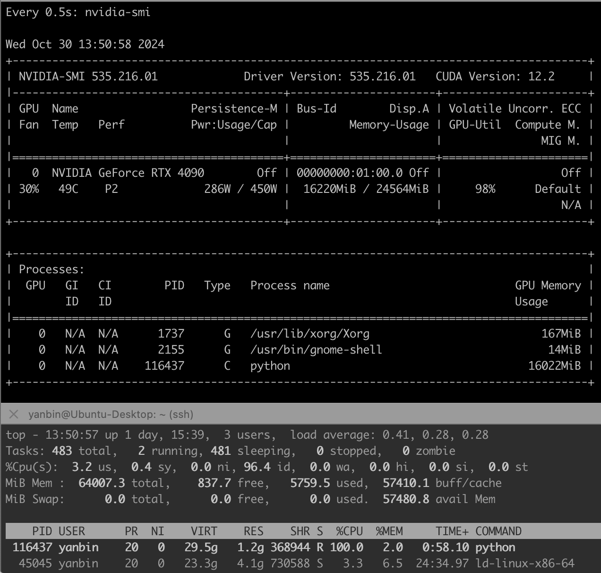Select the yanbin@Ubuntu-Desktop ssh pane title
601x573 pixels.
tap(111, 415)
